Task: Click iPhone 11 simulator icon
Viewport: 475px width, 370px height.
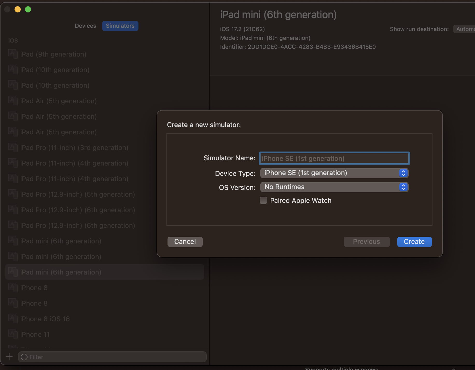Action: (13, 334)
